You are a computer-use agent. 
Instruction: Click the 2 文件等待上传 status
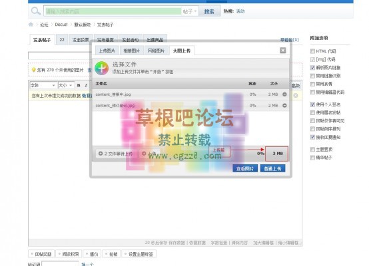115,154
